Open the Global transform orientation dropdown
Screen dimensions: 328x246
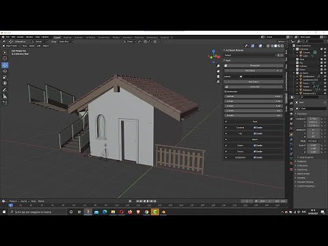(129, 42)
